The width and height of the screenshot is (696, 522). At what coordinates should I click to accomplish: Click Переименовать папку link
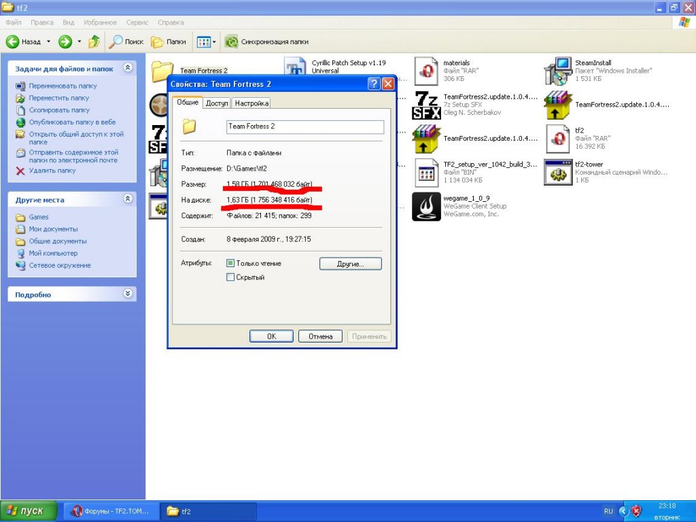click(63, 86)
